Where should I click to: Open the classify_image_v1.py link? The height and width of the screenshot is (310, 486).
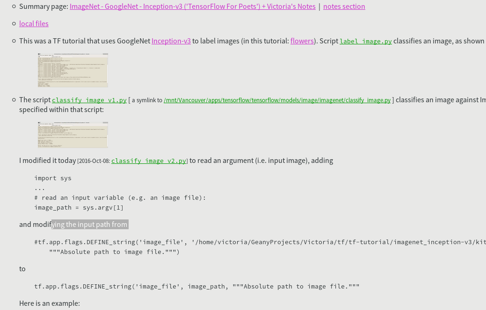89,100
